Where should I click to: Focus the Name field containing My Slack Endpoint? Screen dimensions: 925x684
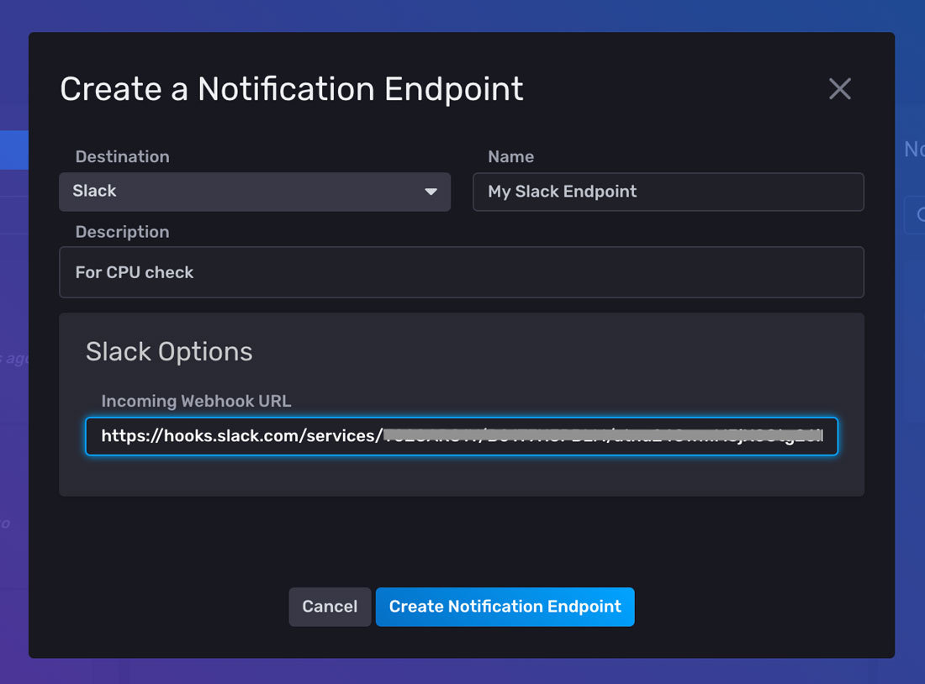pyautogui.click(x=668, y=192)
